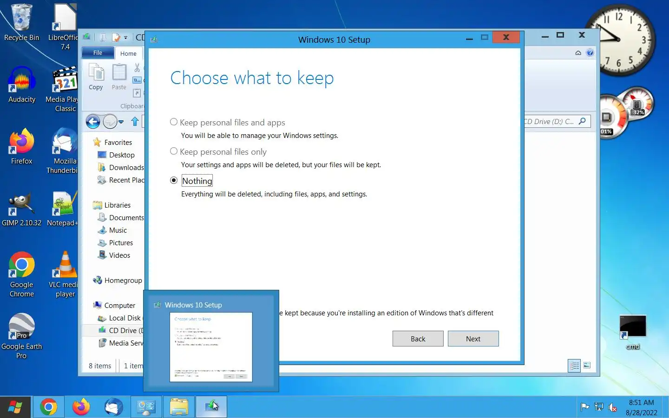Select Recent Places in the navigation pane
The height and width of the screenshot is (418, 669).
click(x=126, y=180)
